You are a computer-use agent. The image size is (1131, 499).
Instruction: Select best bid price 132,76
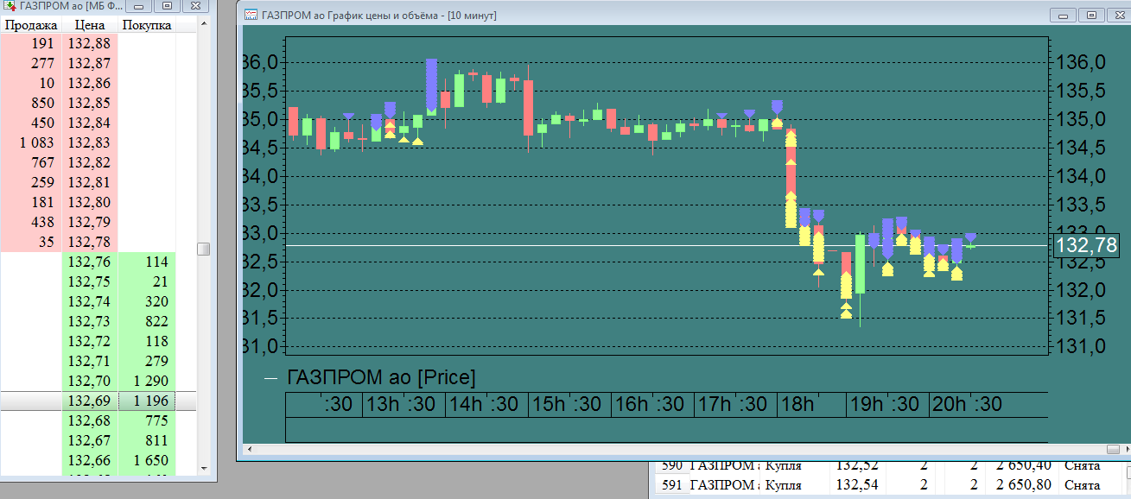coord(89,262)
